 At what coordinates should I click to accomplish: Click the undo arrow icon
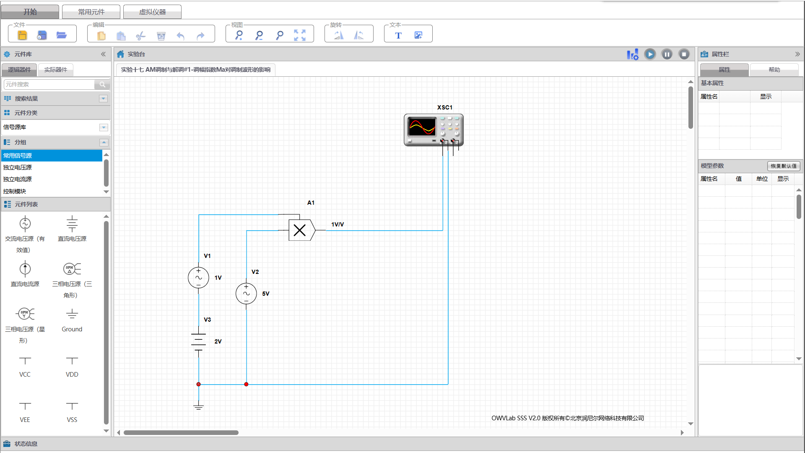click(x=181, y=36)
